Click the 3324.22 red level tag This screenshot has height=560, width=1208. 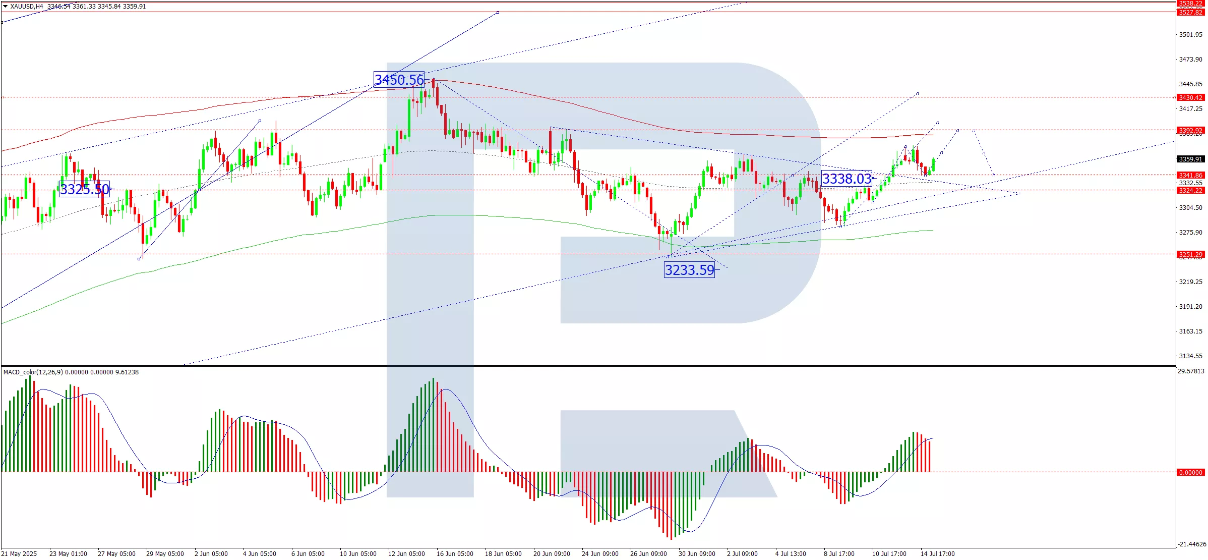click(x=1190, y=190)
